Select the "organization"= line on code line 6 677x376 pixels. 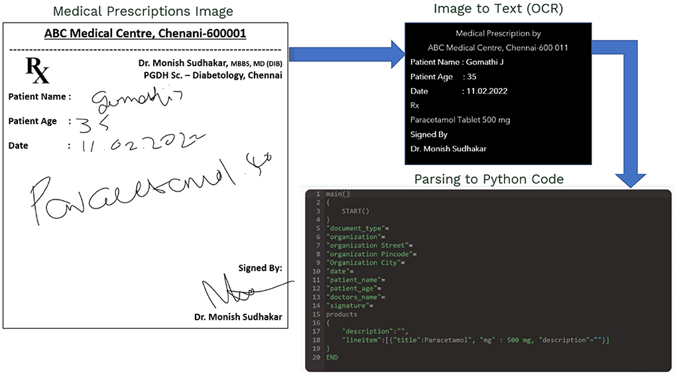click(355, 237)
